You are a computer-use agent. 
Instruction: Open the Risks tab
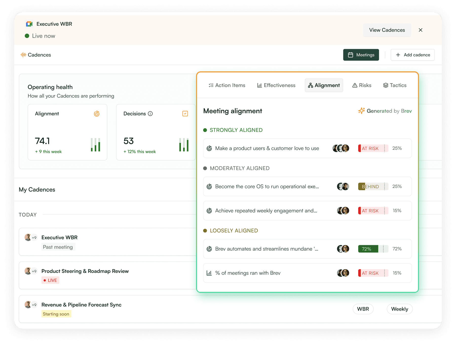pos(362,85)
